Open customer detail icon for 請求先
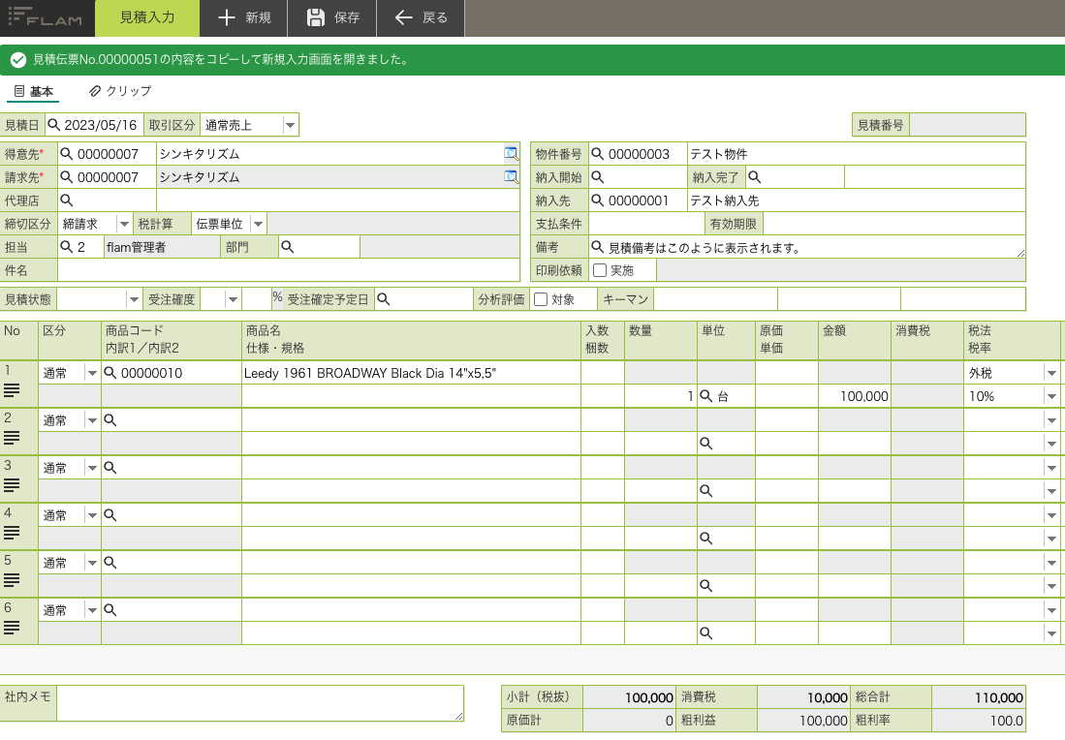 [x=511, y=177]
